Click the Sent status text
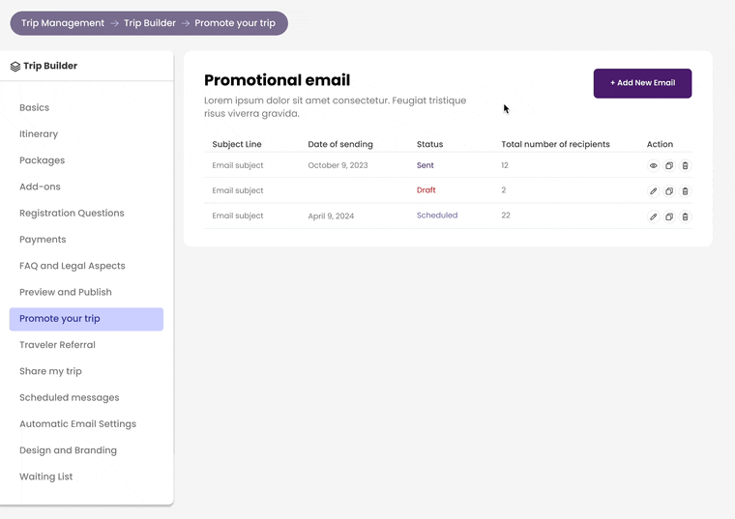This screenshot has height=519, width=735. pyautogui.click(x=426, y=165)
